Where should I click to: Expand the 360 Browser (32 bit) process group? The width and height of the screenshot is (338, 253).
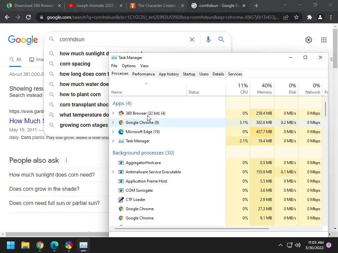tap(113, 113)
